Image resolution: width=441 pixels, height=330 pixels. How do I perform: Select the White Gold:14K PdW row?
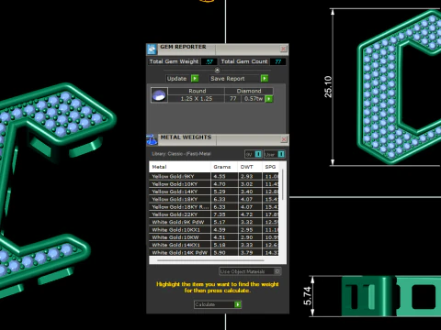(214, 253)
